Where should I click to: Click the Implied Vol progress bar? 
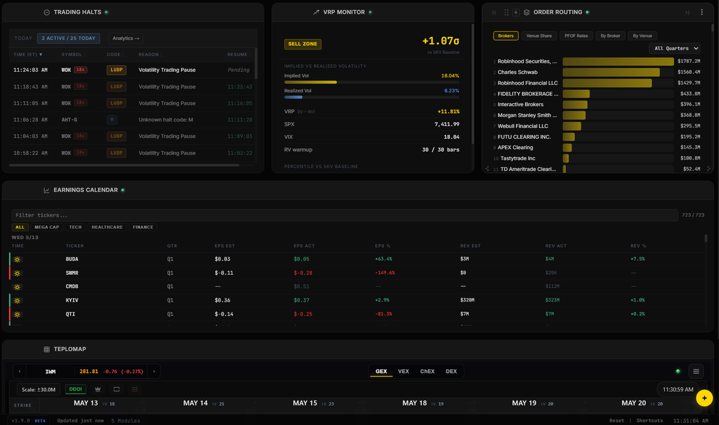click(x=371, y=82)
